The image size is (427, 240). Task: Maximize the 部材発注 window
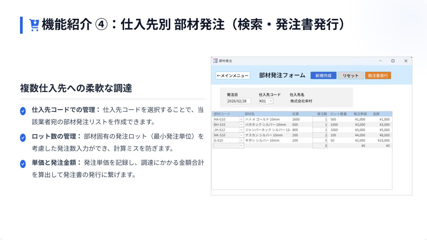393,61
